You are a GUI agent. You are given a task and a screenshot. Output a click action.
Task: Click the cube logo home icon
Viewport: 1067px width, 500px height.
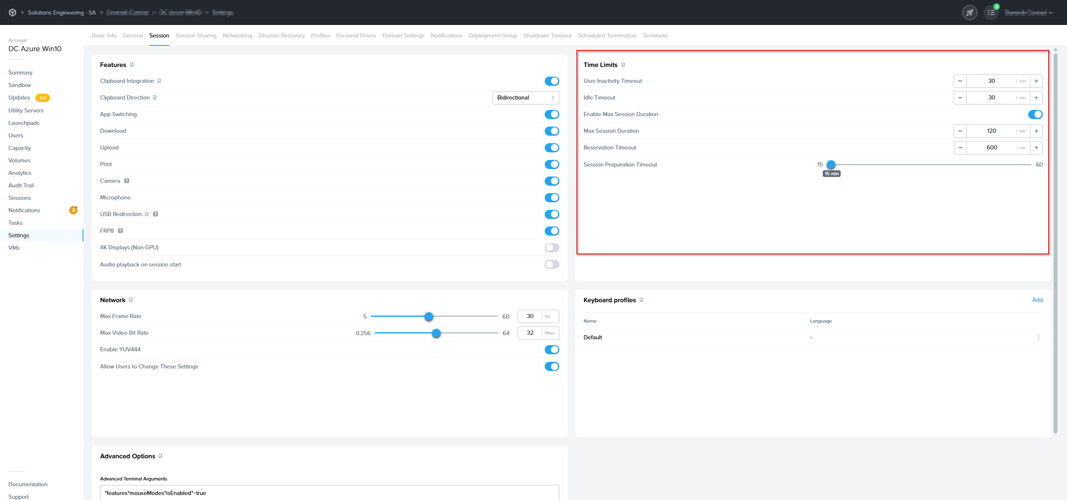(13, 12)
